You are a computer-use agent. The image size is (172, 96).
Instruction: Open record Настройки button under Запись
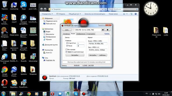75,55
